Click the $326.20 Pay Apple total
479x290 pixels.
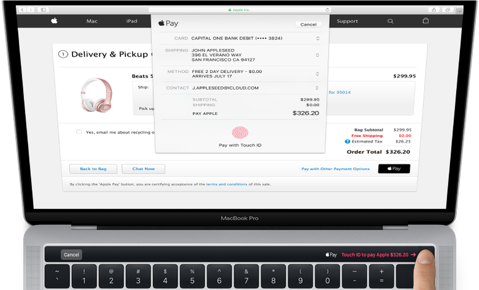point(306,113)
